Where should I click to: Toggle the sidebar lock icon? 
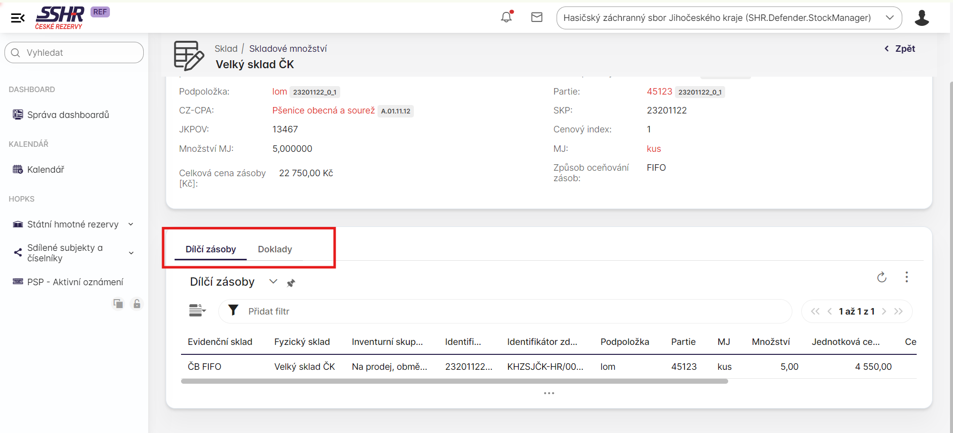coord(137,304)
